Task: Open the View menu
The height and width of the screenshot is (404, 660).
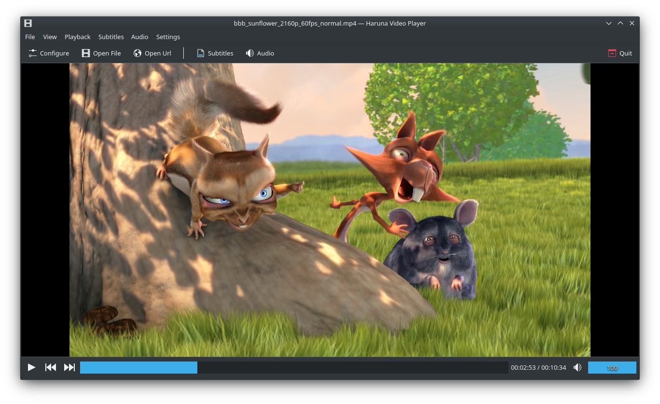Action: tap(50, 37)
